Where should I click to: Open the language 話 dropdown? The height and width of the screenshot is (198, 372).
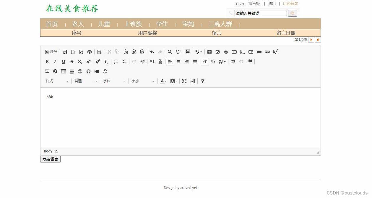pos(222,62)
